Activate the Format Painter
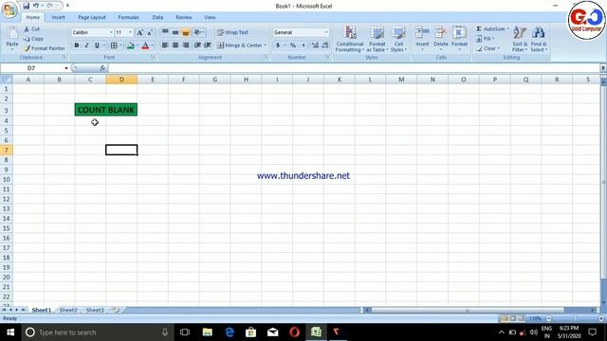Screen dimensions: 607x341 [45, 48]
